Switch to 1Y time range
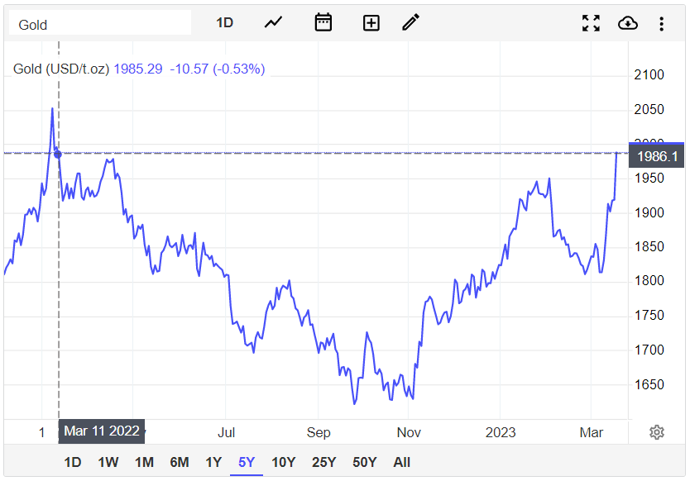The width and height of the screenshot is (690, 481). 213,462
